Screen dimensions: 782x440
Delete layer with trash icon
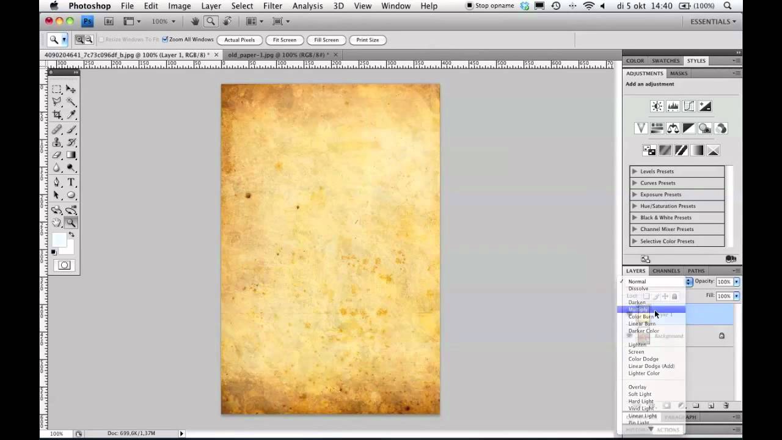726,406
